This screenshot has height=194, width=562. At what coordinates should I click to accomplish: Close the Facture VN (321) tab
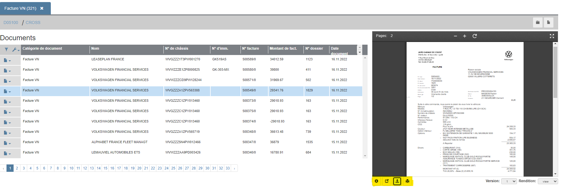click(x=42, y=8)
